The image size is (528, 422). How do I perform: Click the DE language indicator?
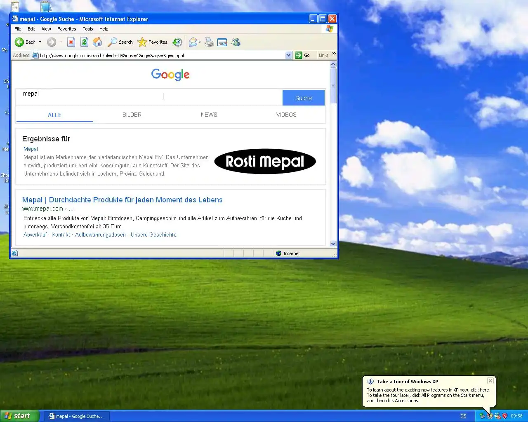pos(463,416)
